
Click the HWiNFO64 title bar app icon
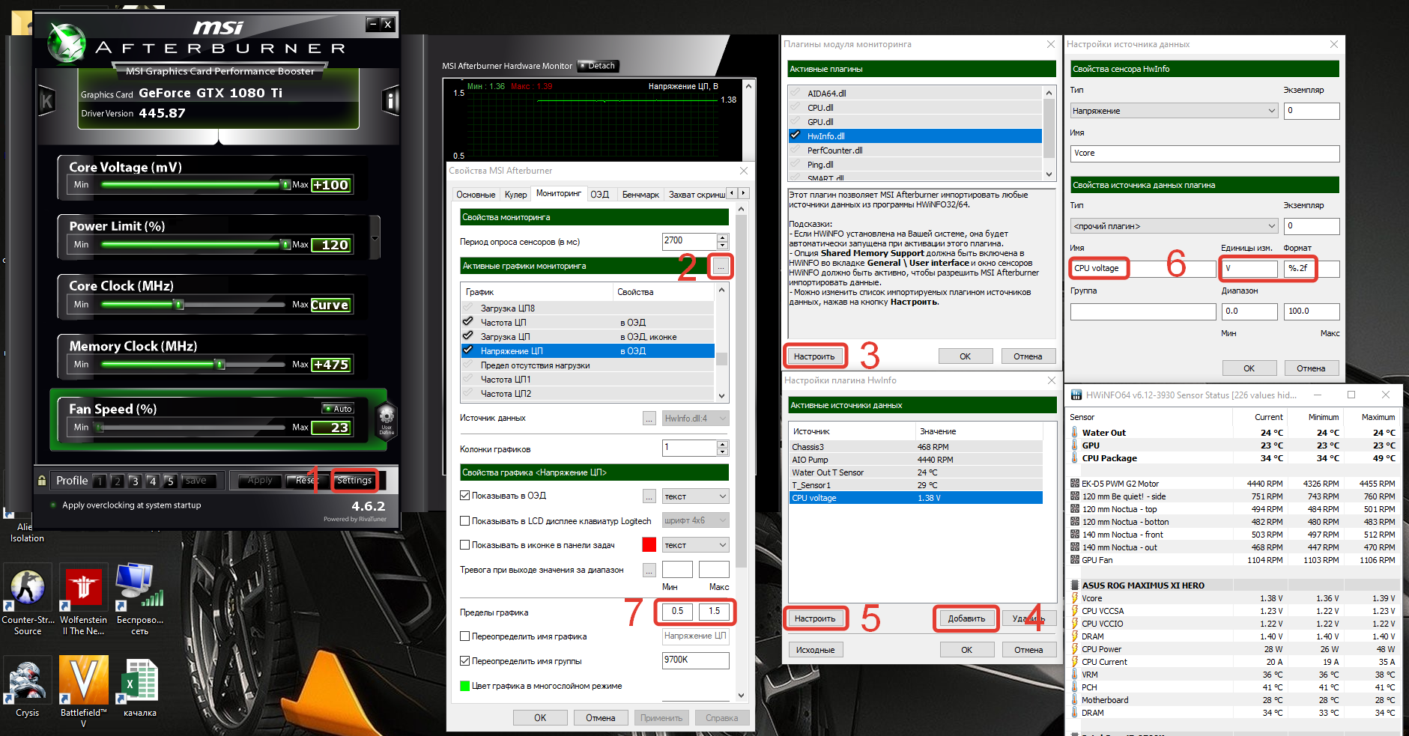1076,395
